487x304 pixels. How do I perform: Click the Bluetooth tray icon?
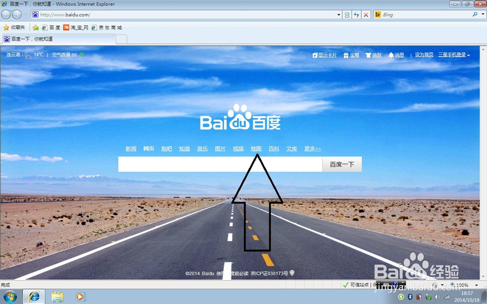pos(410,297)
